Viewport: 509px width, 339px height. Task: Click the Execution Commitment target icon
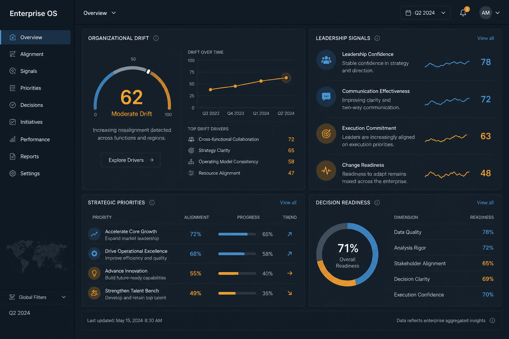tap(326, 134)
